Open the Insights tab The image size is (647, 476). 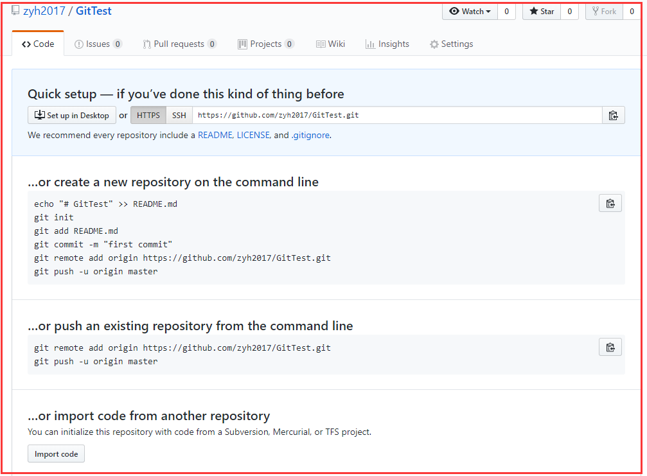(x=387, y=44)
